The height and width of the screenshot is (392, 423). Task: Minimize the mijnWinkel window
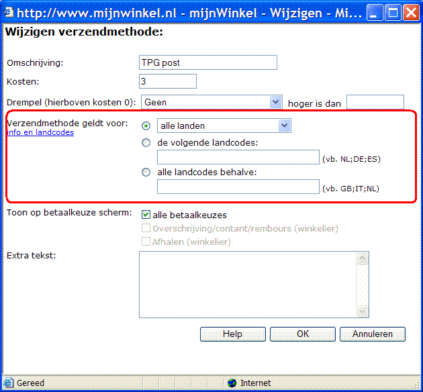[x=375, y=13]
